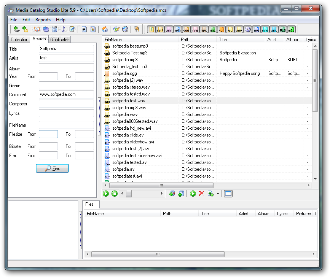Screen dimensions: 330x278
Task: Open the hammer tools settings icon
Action: pyautogui.click(x=137, y=29)
